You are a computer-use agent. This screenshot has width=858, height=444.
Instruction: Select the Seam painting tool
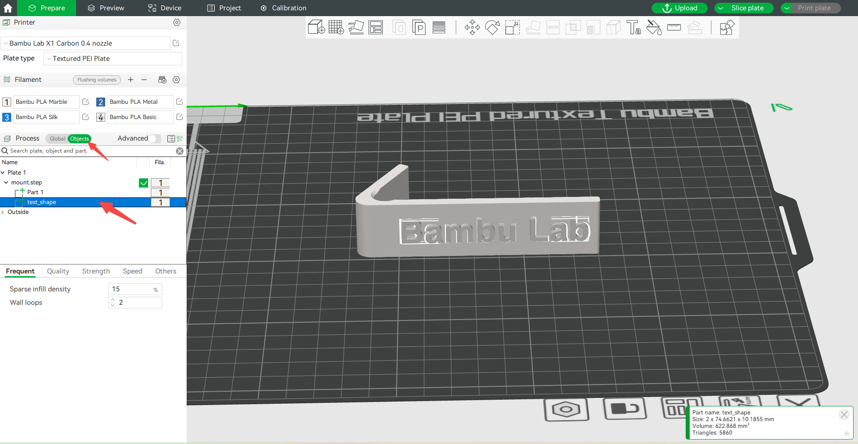point(613,27)
